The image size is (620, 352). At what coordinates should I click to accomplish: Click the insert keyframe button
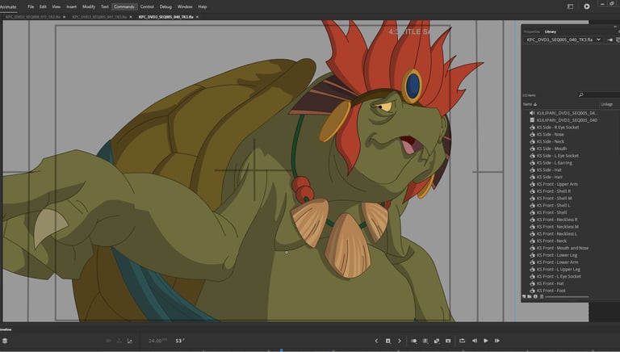coord(387,341)
